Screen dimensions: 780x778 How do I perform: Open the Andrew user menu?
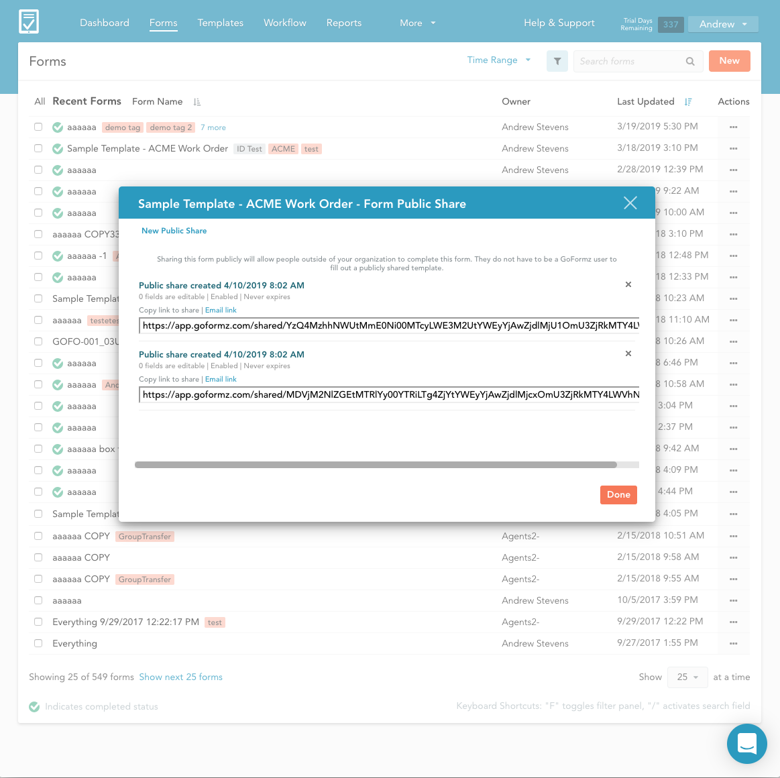point(723,24)
